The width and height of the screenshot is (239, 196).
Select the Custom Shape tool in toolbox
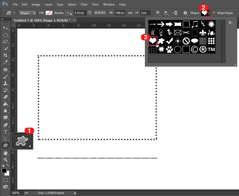click(x=6, y=145)
